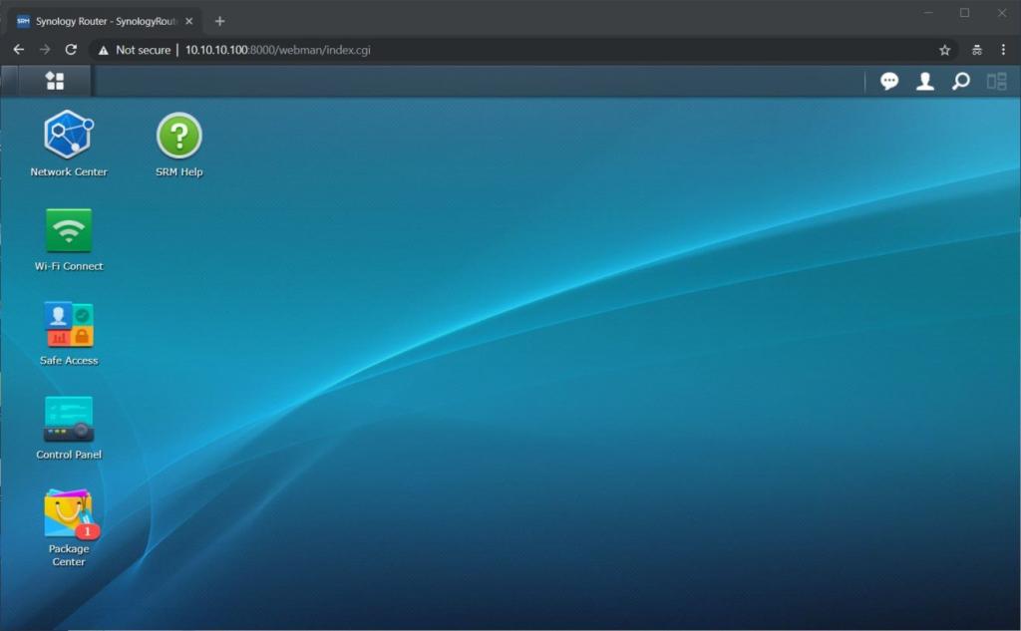Reload the Synology Router page
The height and width of the screenshot is (631, 1021).
pyautogui.click(x=71, y=50)
